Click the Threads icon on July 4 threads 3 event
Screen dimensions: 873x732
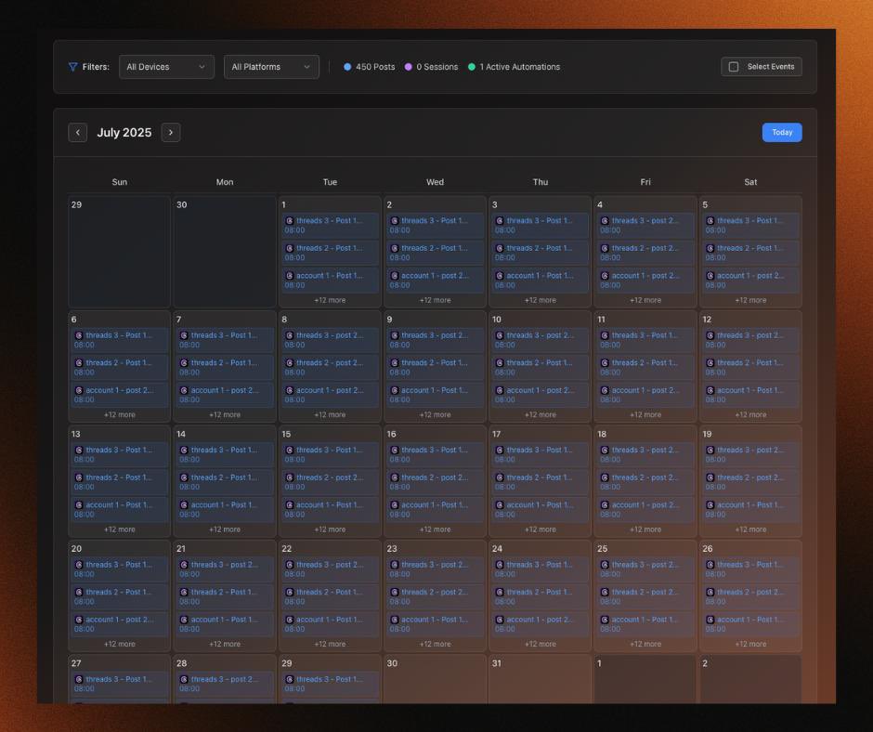coord(606,220)
